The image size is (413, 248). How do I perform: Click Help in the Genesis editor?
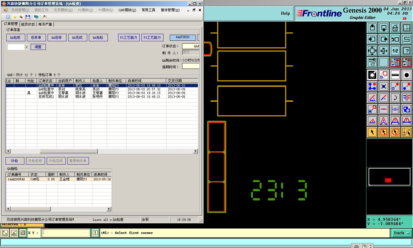point(285,13)
